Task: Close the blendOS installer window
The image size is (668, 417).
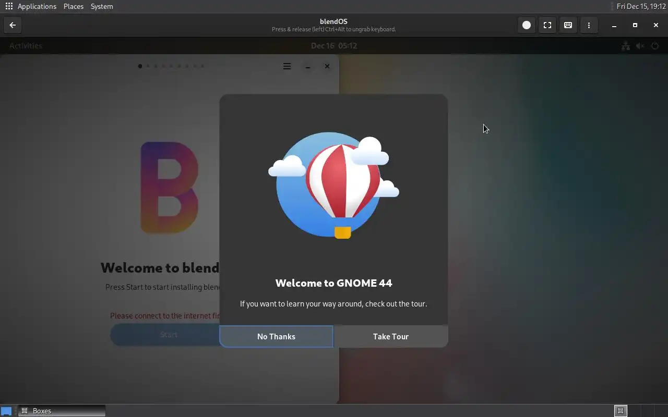Action: pos(327,66)
